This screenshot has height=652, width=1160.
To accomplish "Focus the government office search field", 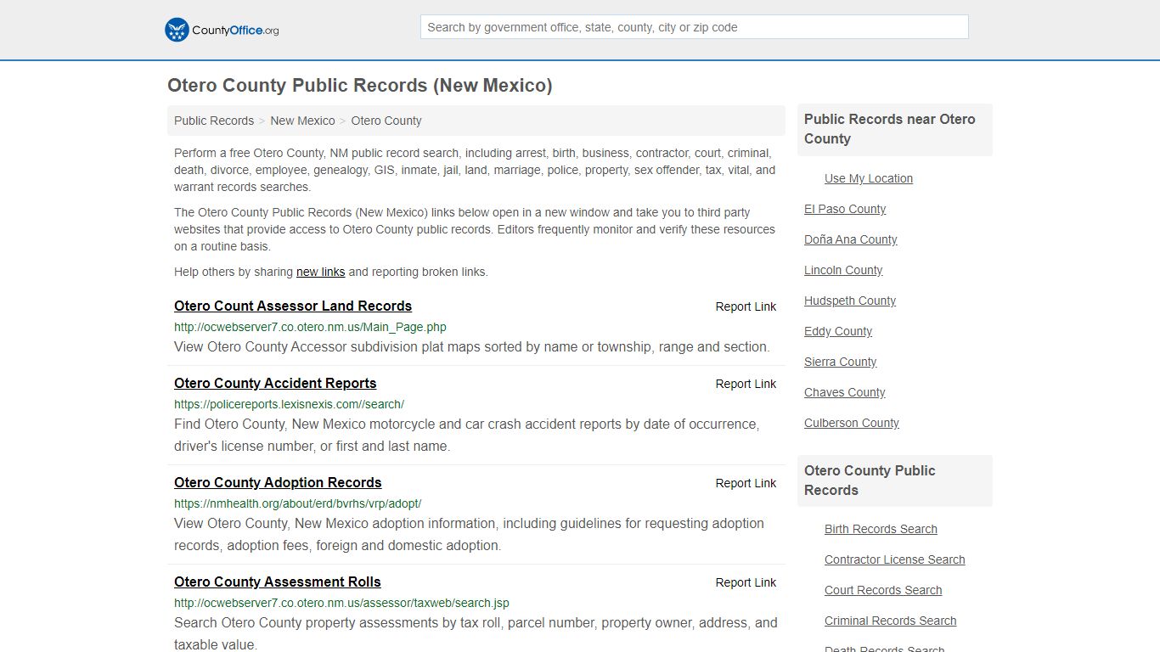I will (x=694, y=27).
